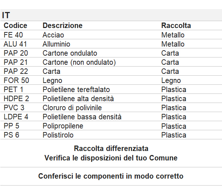Select the ALU 41 row code
This screenshot has width=222, height=195.
click(x=15, y=44)
